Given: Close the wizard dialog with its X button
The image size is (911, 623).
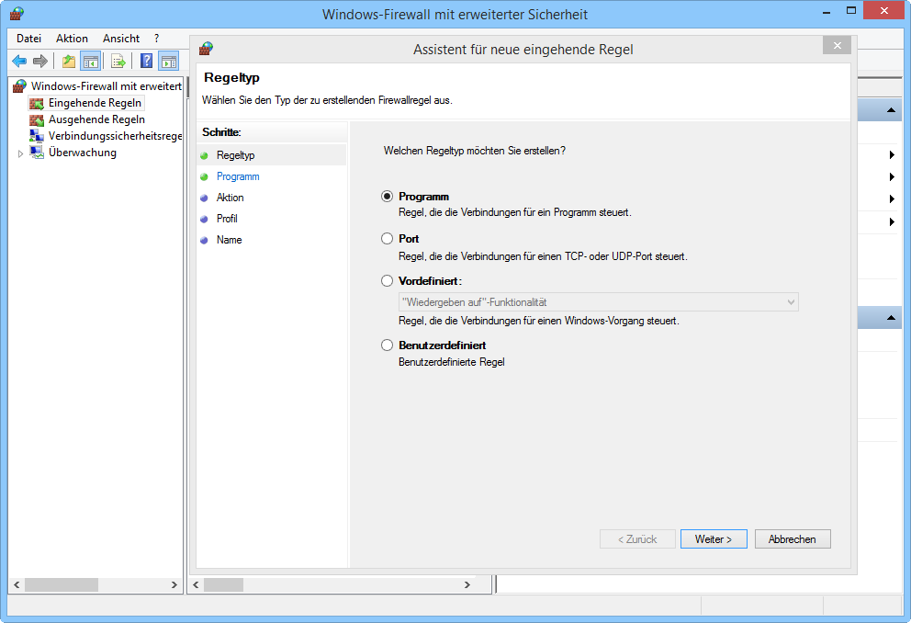Looking at the screenshot, I should (x=837, y=45).
